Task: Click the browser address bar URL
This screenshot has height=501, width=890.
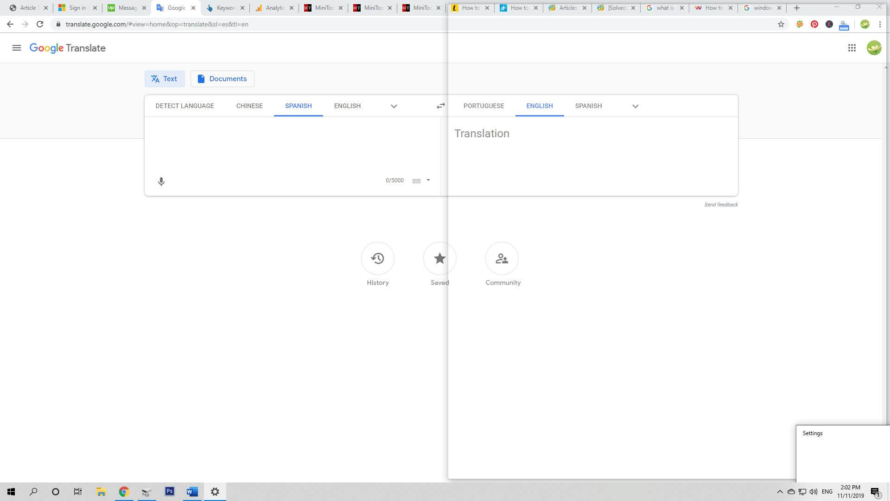Action: [157, 24]
